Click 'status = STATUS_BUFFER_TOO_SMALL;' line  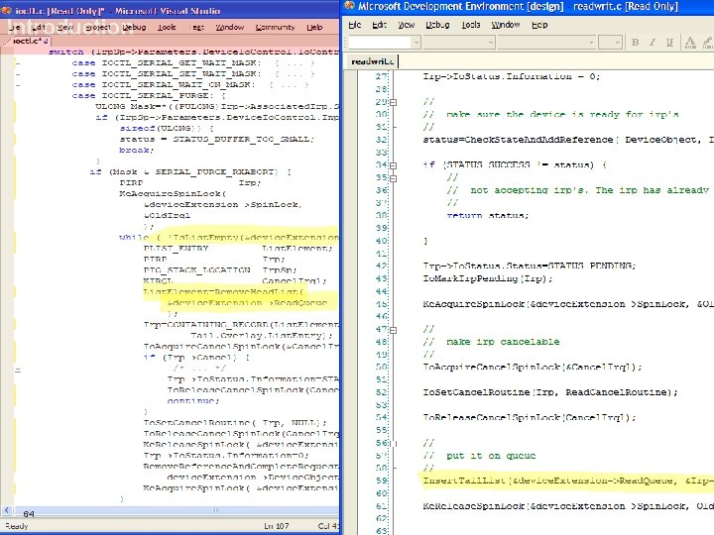pyautogui.click(x=217, y=140)
